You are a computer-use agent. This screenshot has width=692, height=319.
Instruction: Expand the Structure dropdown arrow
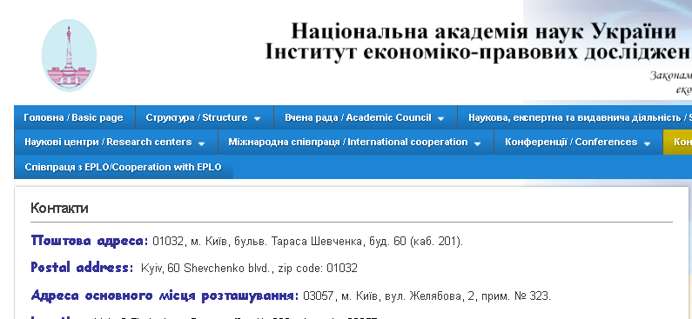pyautogui.click(x=258, y=118)
